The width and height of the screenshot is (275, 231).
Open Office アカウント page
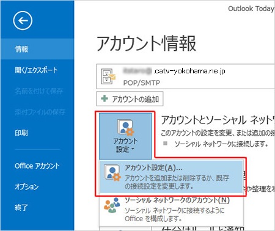pyautogui.click(x=37, y=166)
